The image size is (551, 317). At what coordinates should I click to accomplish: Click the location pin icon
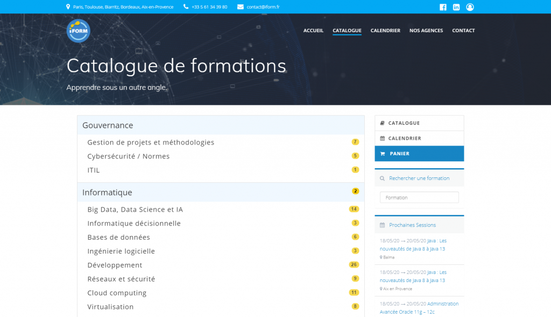click(68, 6)
